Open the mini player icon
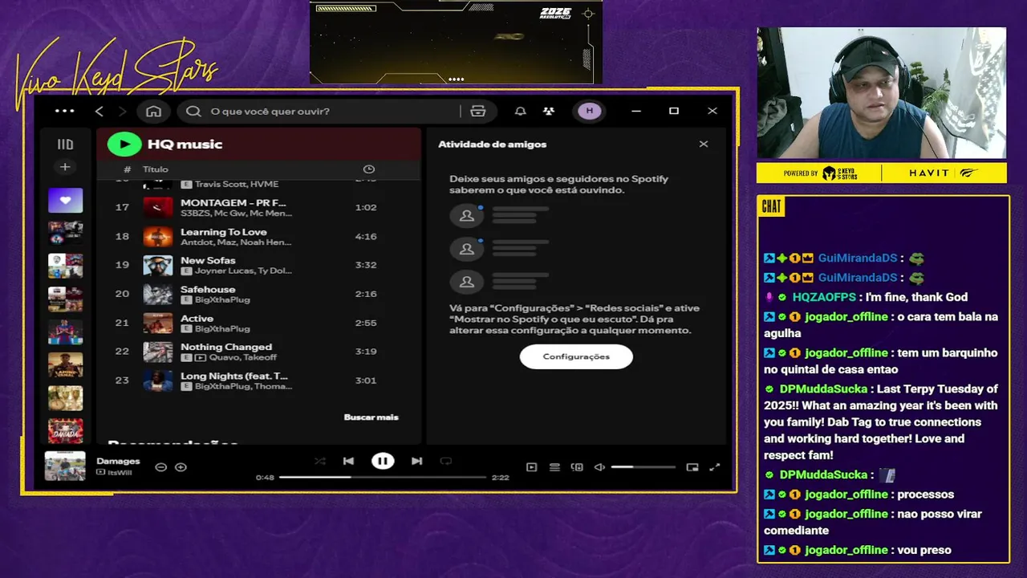The image size is (1027, 578). (692, 466)
